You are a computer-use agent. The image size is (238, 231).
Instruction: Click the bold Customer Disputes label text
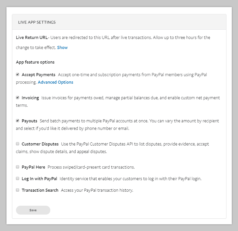(40, 144)
